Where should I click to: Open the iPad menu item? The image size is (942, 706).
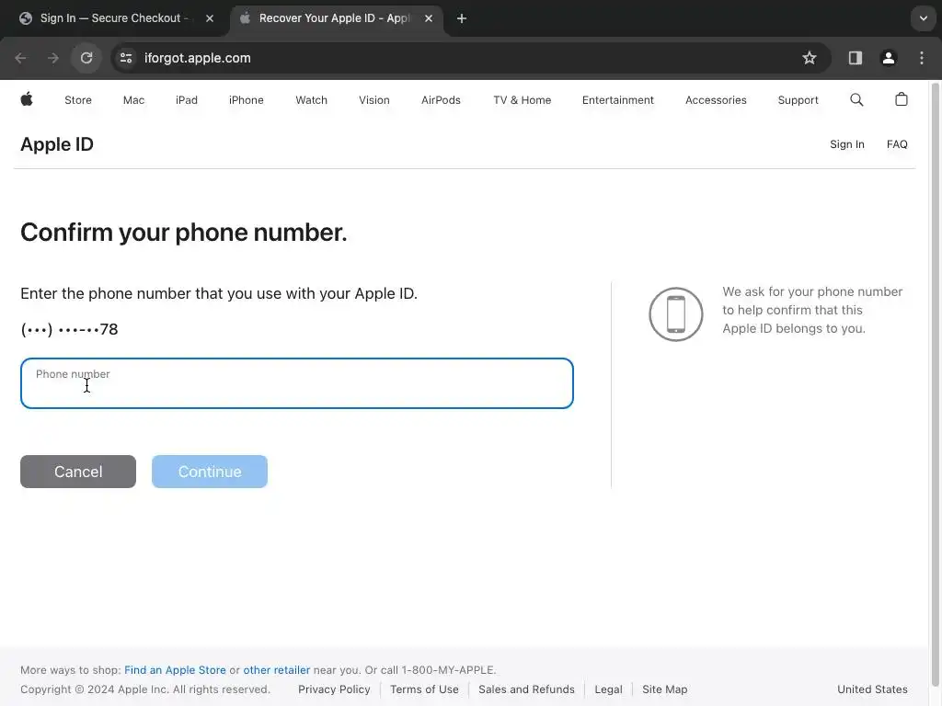click(x=186, y=100)
